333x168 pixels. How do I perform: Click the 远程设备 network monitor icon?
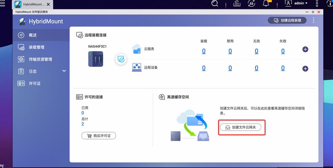tap(137, 67)
